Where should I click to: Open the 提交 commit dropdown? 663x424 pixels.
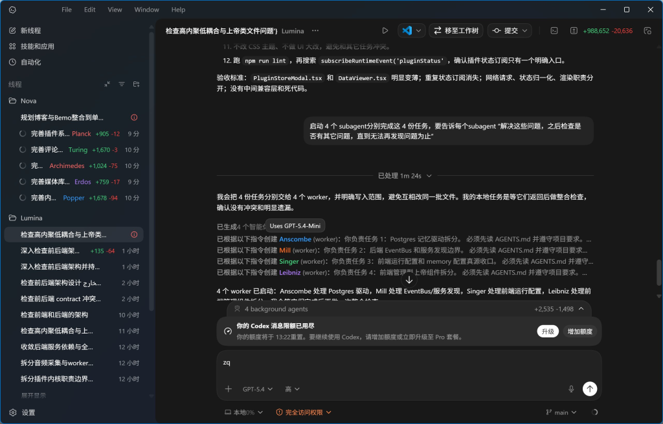pyautogui.click(x=510, y=30)
